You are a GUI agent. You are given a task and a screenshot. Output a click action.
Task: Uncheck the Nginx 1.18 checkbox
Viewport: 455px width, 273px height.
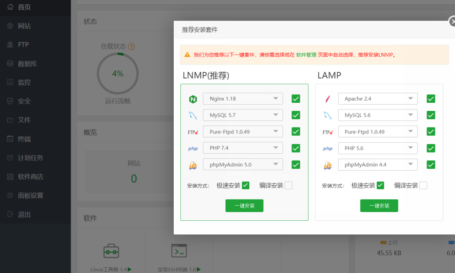coord(295,99)
